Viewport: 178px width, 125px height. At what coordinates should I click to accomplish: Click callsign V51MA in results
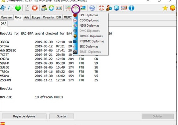pos(5,76)
